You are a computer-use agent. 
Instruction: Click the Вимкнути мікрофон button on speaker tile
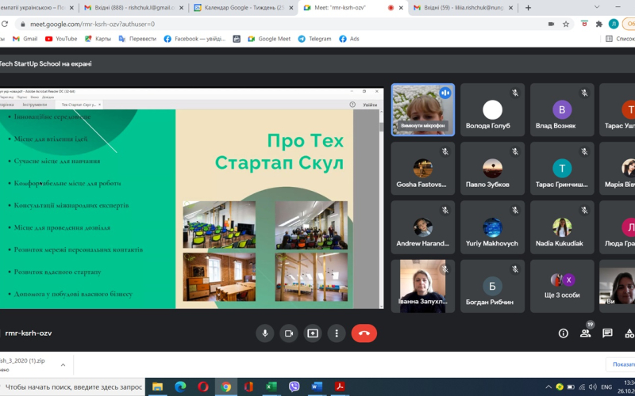[423, 126]
